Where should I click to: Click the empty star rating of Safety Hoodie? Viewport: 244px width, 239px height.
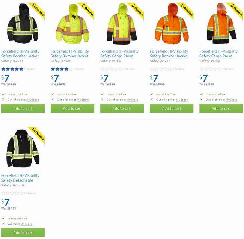pyautogui.click(x=12, y=193)
